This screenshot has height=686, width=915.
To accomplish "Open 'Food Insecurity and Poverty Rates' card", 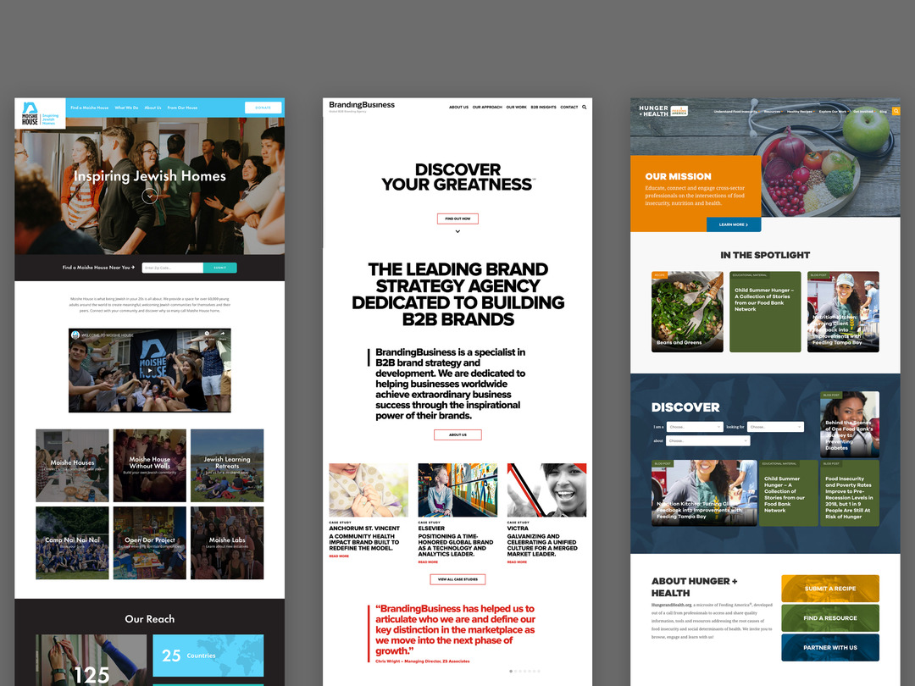I will (x=850, y=493).
